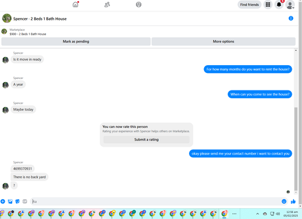Open the OneDrive cloud tray icon
The height and width of the screenshot is (219, 302).
coord(265,214)
